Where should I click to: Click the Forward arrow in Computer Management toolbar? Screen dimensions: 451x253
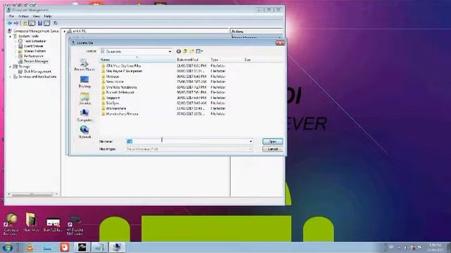click(x=16, y=23)
